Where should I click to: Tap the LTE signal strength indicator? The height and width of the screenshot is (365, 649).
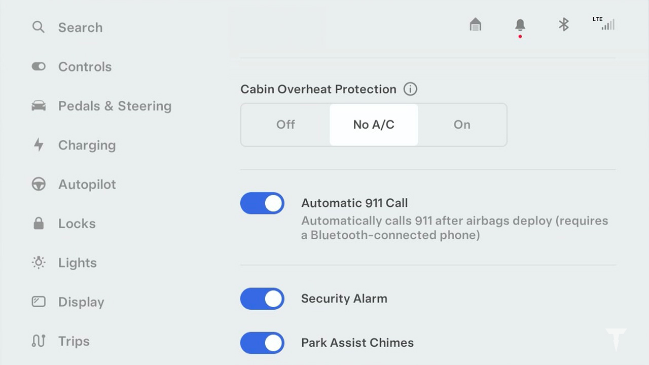(x=604, y=23)
